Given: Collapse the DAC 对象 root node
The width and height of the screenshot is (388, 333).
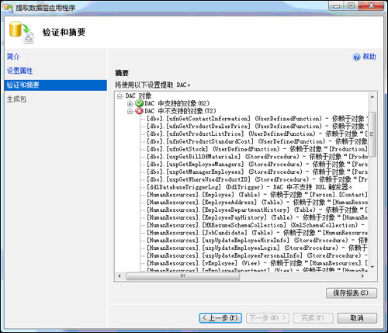Looking at the screenshot, I should point(120,96).
